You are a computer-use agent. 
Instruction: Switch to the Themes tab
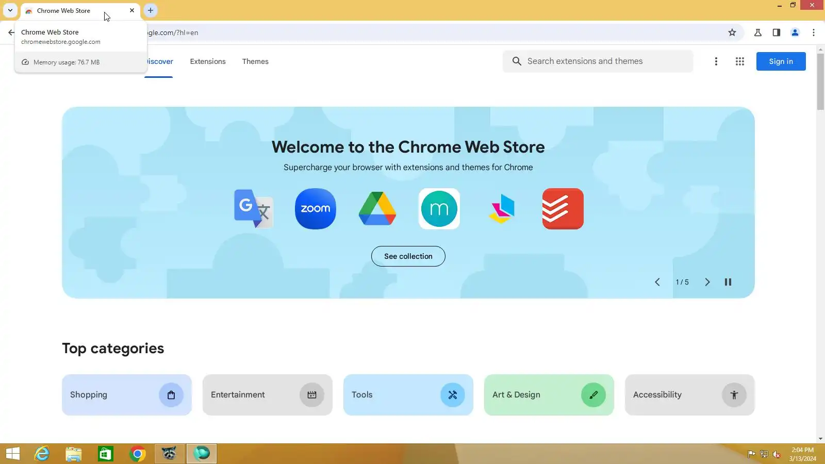pos(255,61)
